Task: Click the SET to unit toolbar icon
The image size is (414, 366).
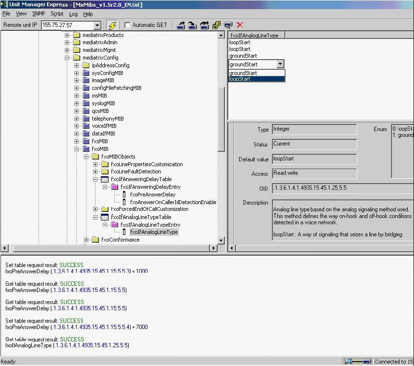Action: pos(193,25)
